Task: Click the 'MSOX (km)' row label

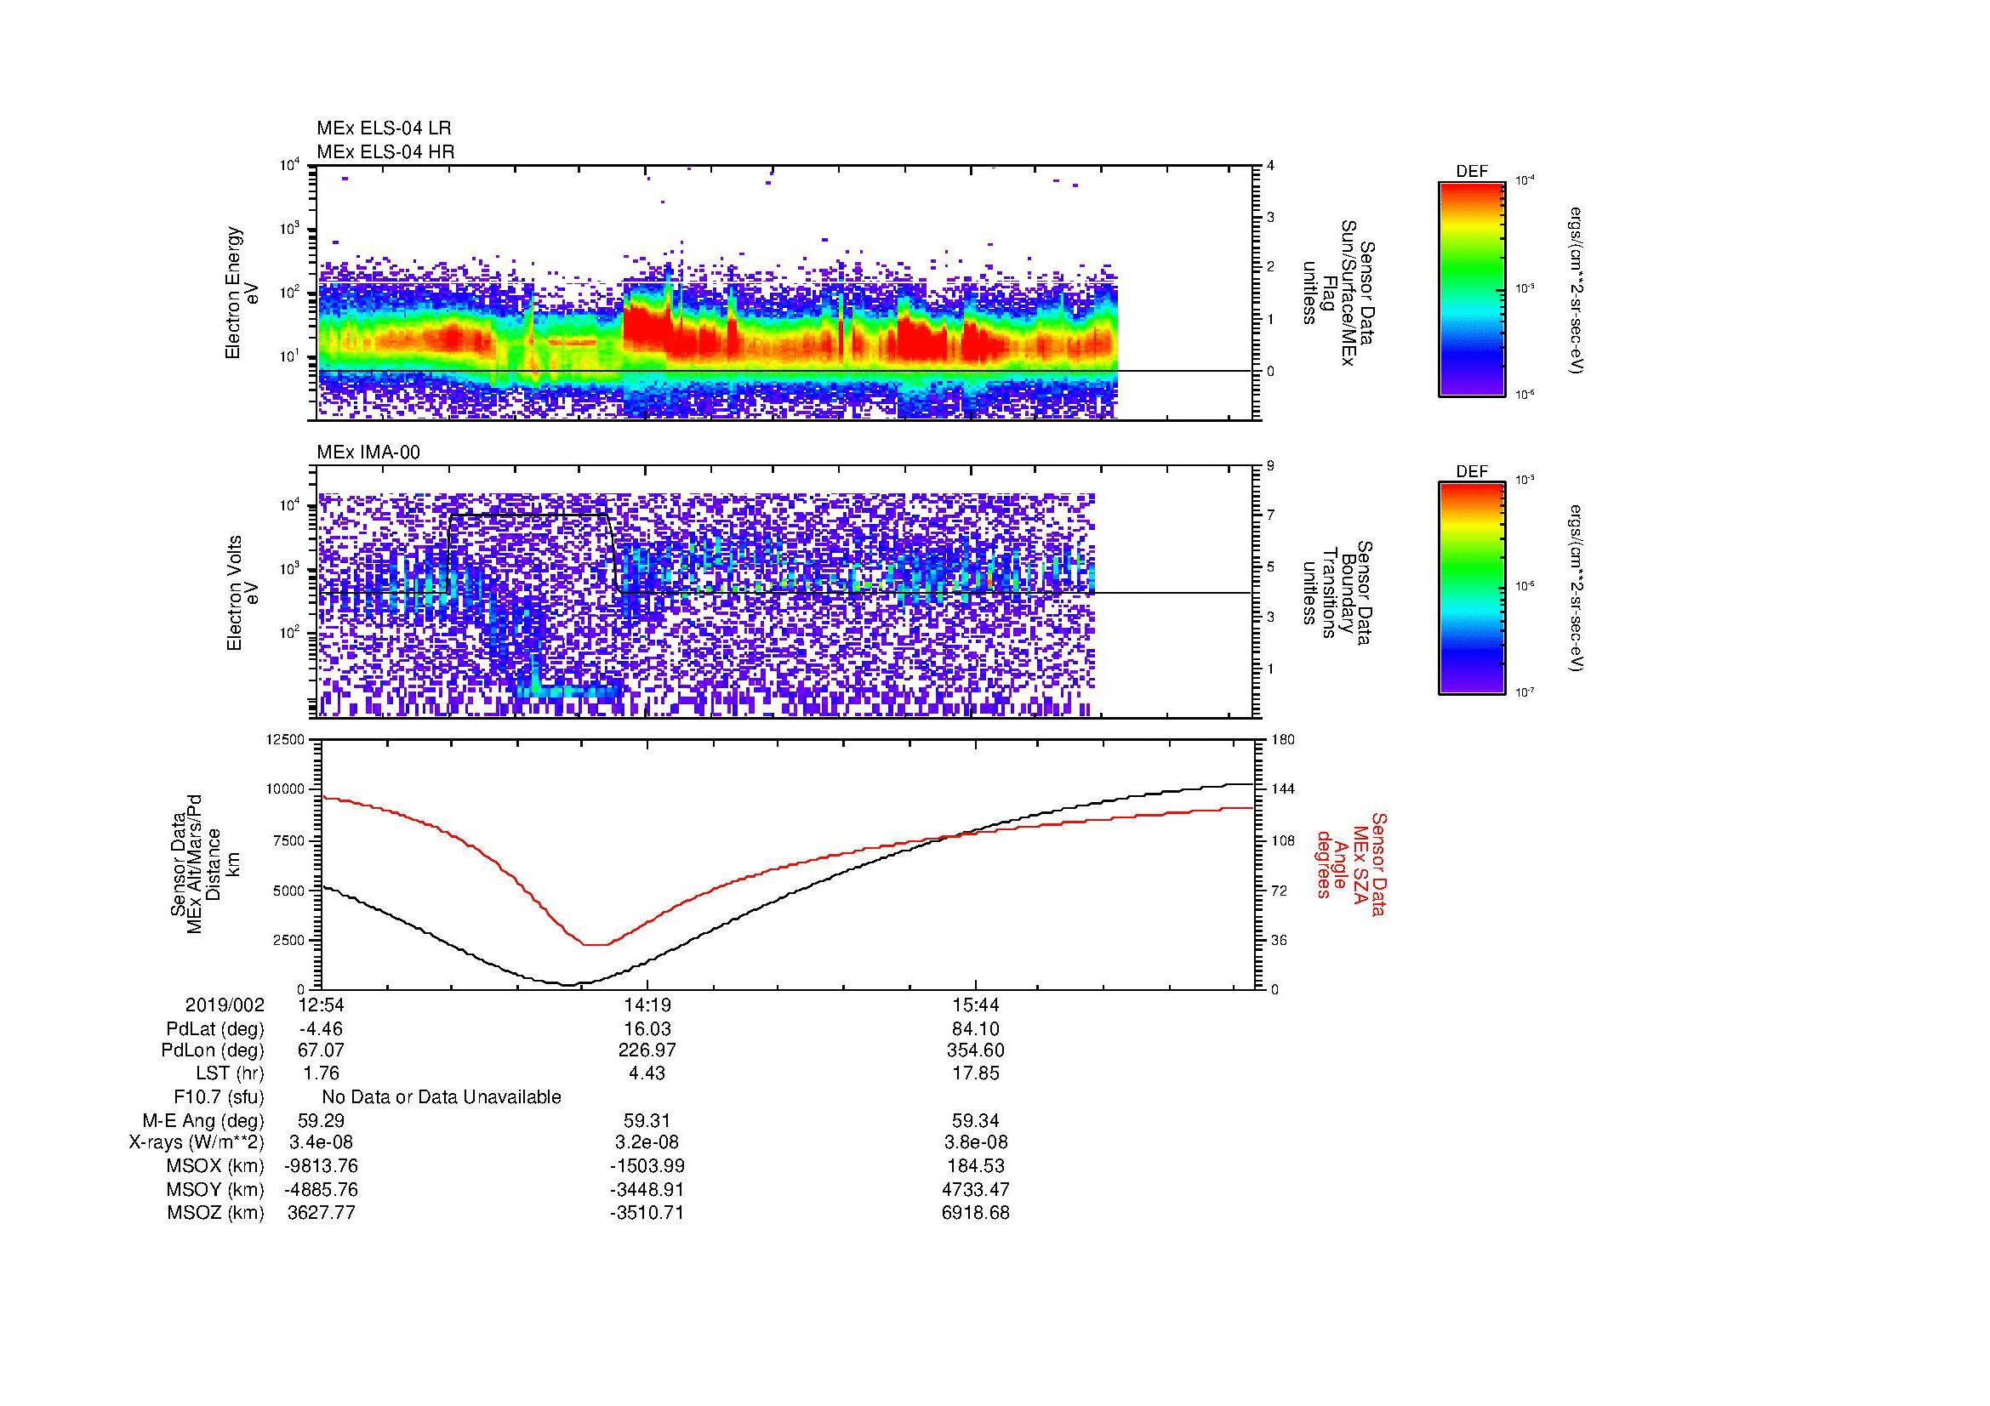Action: coord(215,1166)
